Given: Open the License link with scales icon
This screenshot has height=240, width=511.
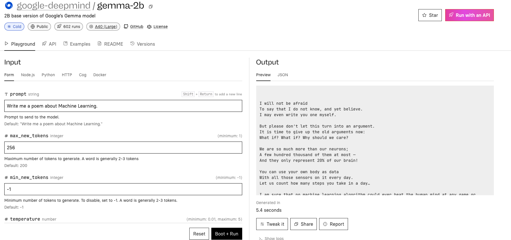Looking at the screenshot, I should pos(157,27).
